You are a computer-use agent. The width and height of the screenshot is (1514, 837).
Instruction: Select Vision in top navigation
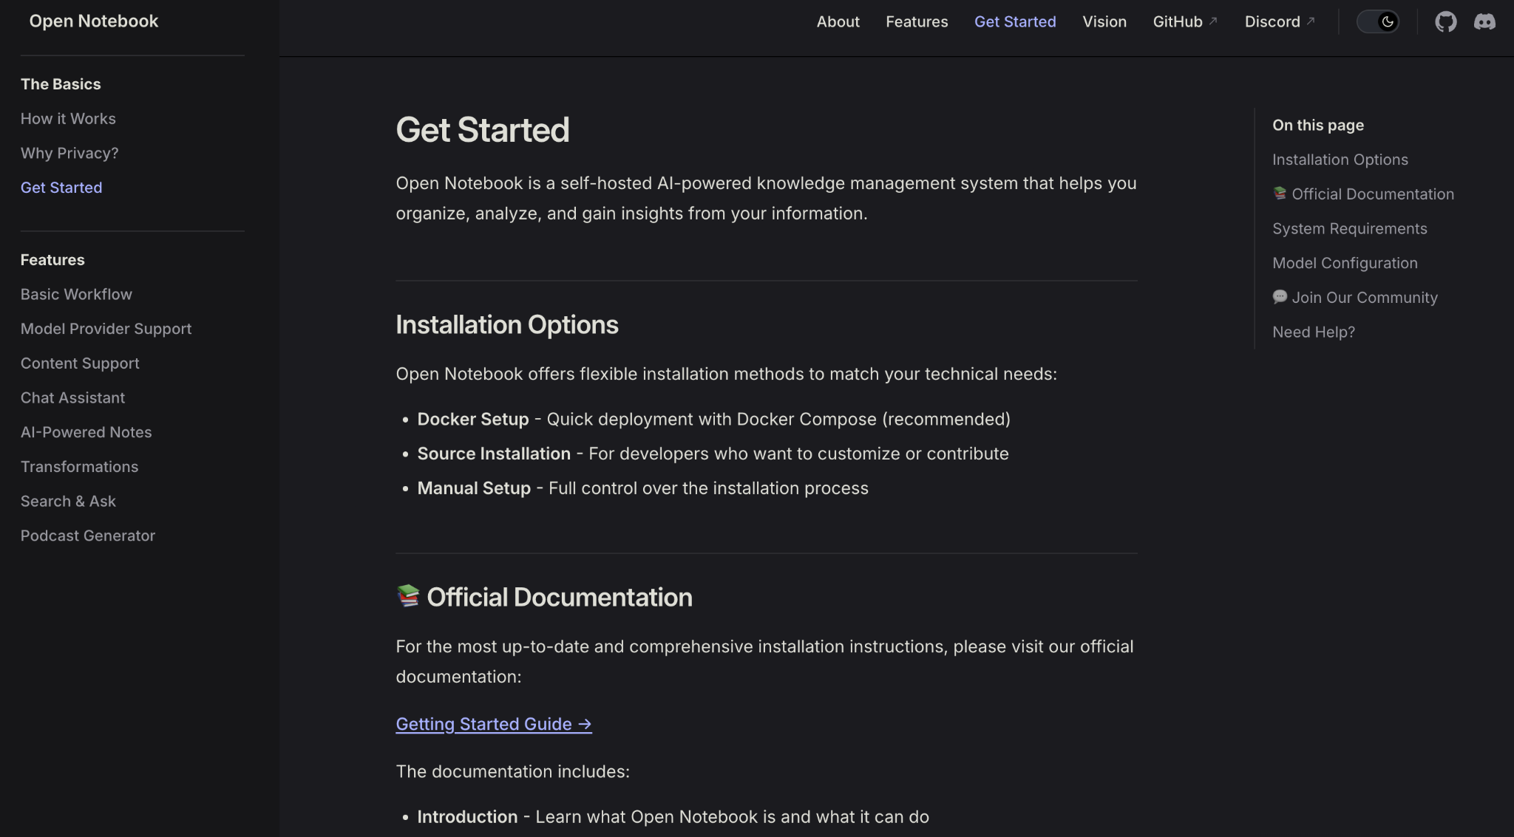coord(1104,21)
